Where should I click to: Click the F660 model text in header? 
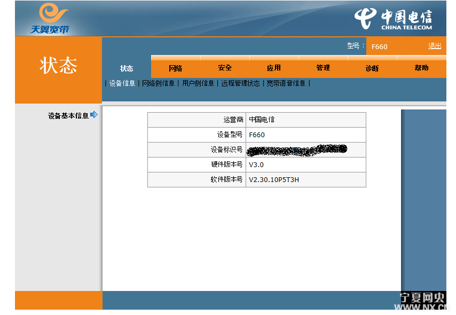pyautogui.click(x=379, y=47)
